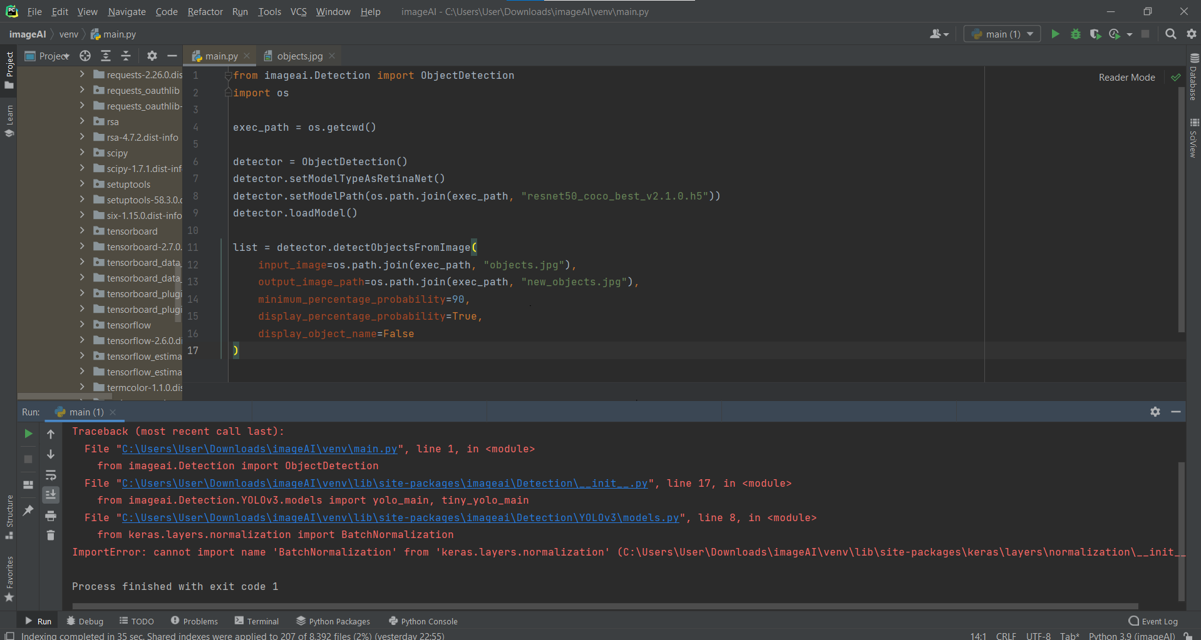Open Search Everywhere magnifier icon
1201x640 pixels.
pyautogui.click(x=1170, y=34)
